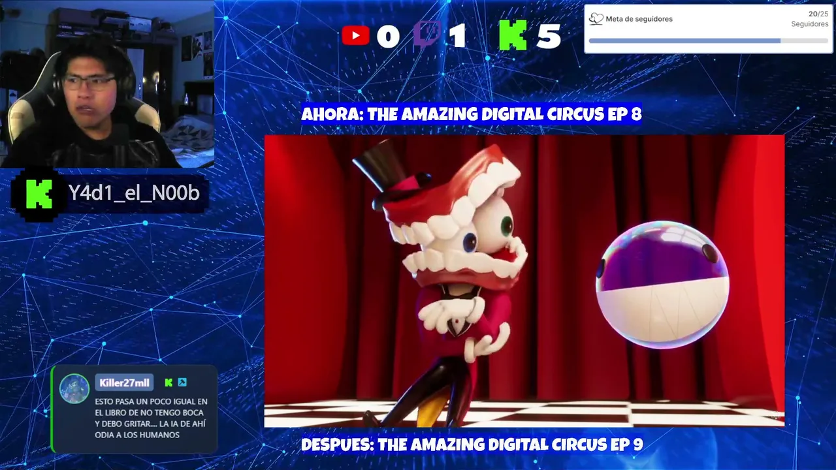Click the Kick viewer count "5"
Viewport: 836px width, 470px height.
pyautogui.click(x=549, y=37)
